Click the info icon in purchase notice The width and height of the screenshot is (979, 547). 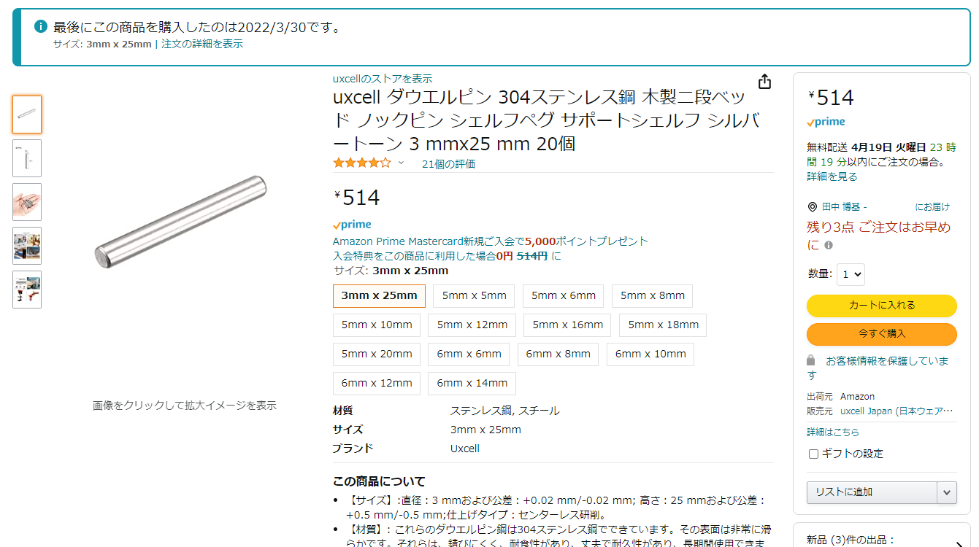41,27
